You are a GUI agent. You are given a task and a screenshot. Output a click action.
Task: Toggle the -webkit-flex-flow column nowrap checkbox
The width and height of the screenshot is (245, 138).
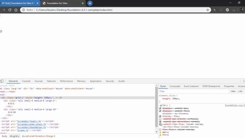point(160,124)
